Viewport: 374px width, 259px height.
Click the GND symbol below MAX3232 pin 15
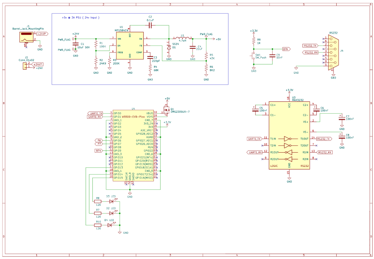[x=289, y=180]
